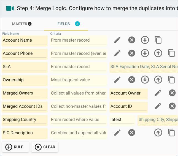The width and height of the screenshot is (178, 156).
Task: Select the SIC Description field name box
Action: pyautogui.click(x=25, y=134)
